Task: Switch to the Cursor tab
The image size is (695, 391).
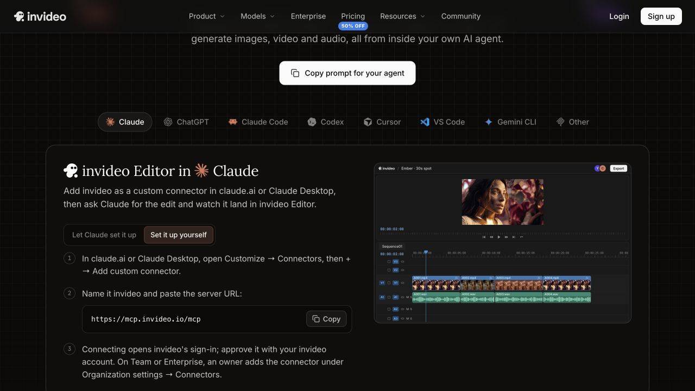Action: pyautogui.click(x=382, y=122)
